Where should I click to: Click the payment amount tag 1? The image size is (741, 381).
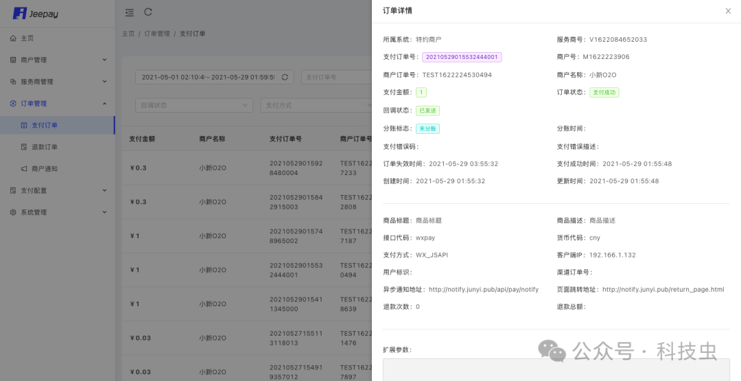click(x=421, y=93)
